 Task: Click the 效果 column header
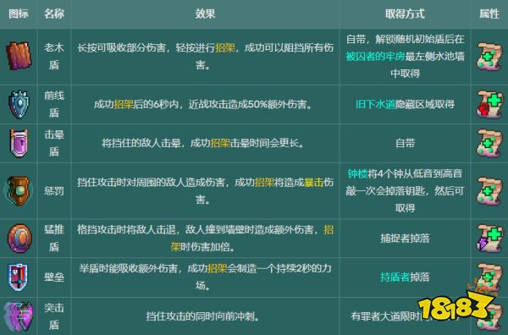[x=205, y=14]
